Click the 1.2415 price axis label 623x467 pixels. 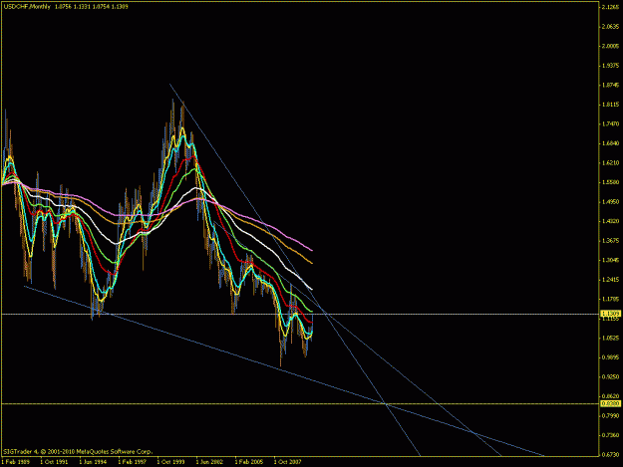(x=611, y=280)
